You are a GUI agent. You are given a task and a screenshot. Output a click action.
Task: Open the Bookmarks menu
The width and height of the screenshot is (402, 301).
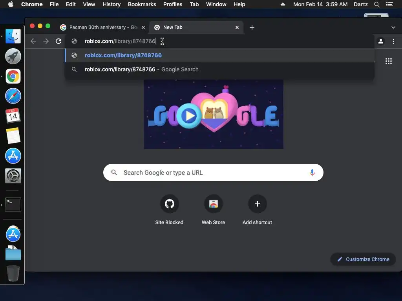(142, 4)
